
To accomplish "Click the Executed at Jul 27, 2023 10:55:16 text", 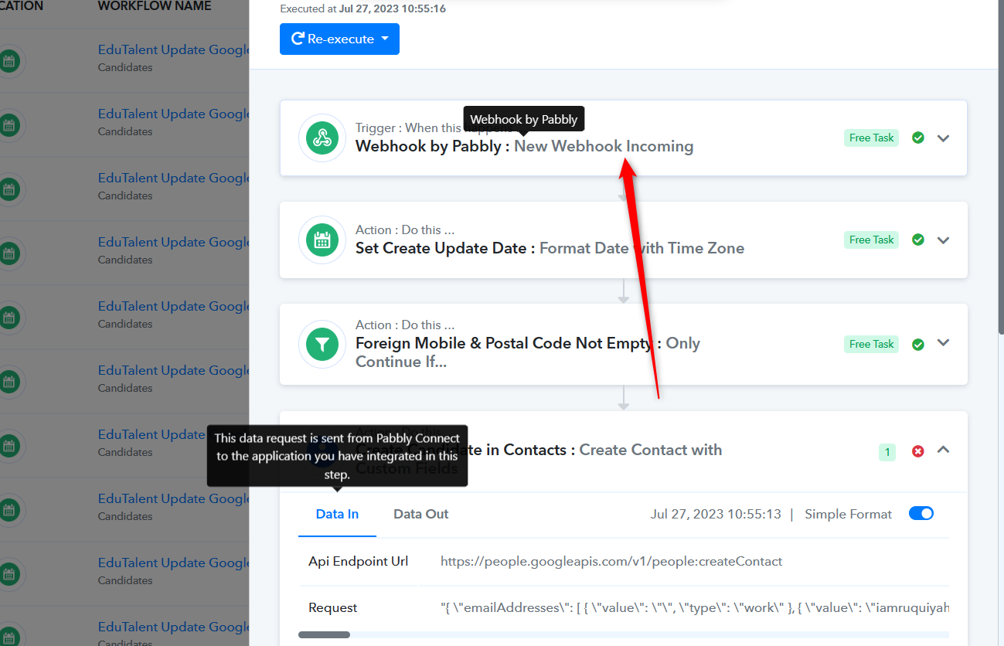I will (x=362, y=8).
